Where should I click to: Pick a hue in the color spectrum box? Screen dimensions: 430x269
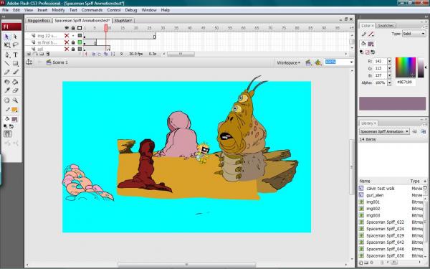click(x=406, y=67)
